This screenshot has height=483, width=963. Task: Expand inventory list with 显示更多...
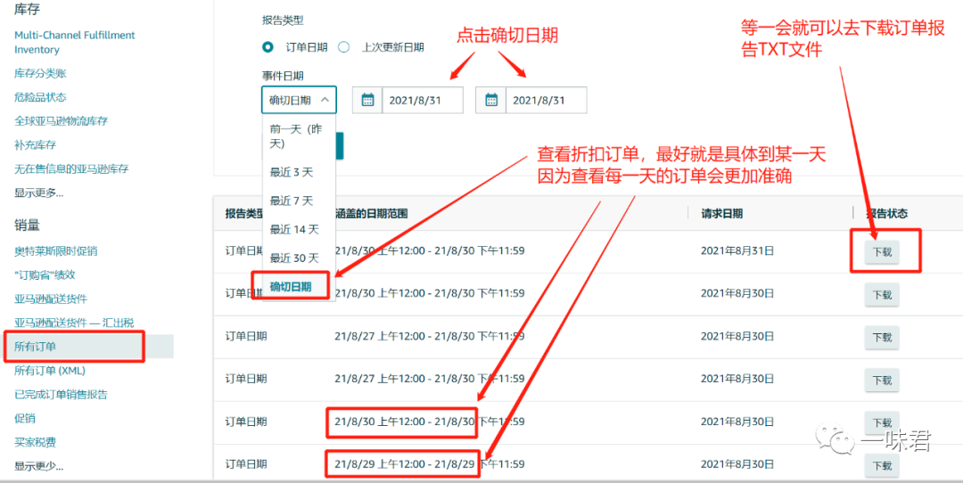[x=38, y=192]
